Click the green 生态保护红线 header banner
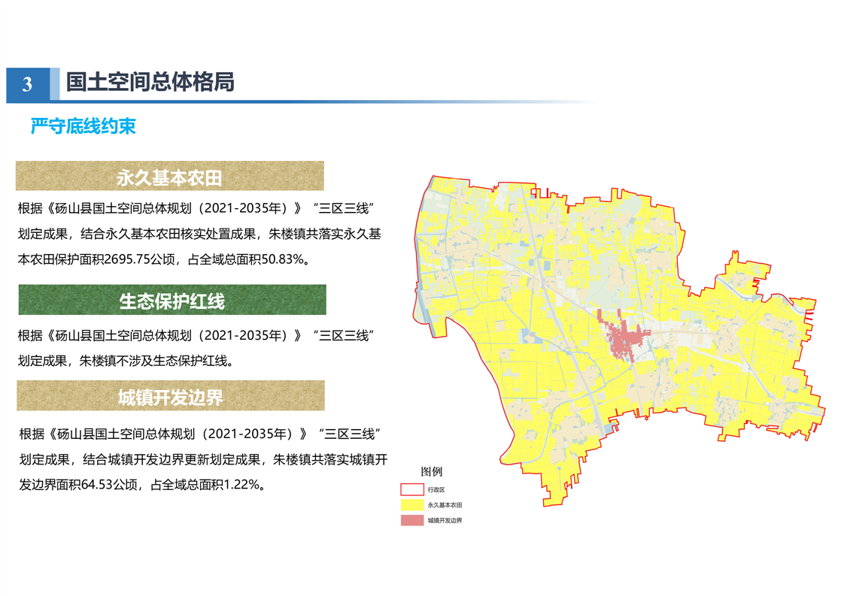The width and height of the screenshot is (844, 596). pos(172,301)
